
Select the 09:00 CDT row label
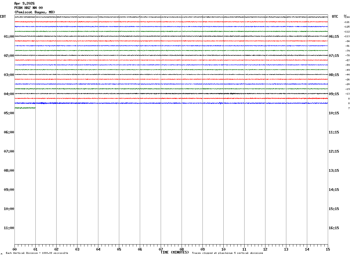coord(9,190)
